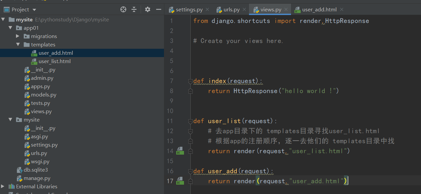Click the HTML gutter icon on line 17

[180, 181]
